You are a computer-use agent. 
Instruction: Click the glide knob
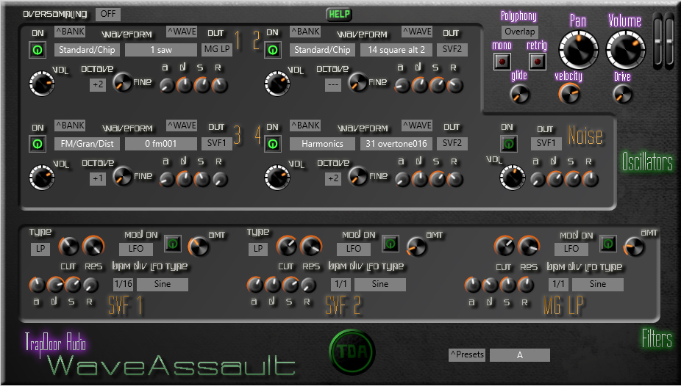point(519,94)
